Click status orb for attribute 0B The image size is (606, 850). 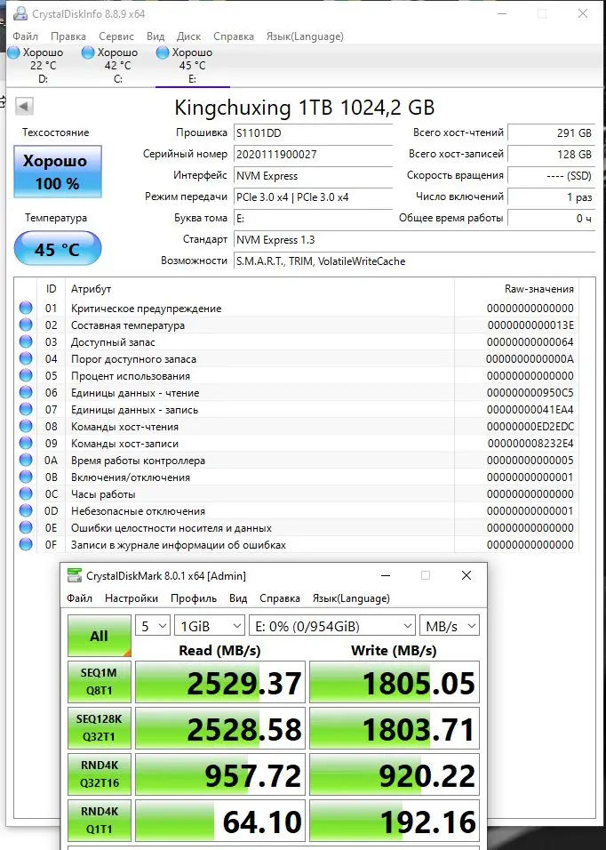[26, 477]
